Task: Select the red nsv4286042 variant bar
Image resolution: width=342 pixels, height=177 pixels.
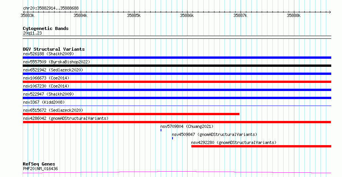Action: (177, 122)
